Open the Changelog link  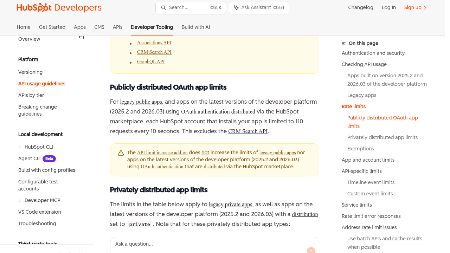tap(361, 8)
